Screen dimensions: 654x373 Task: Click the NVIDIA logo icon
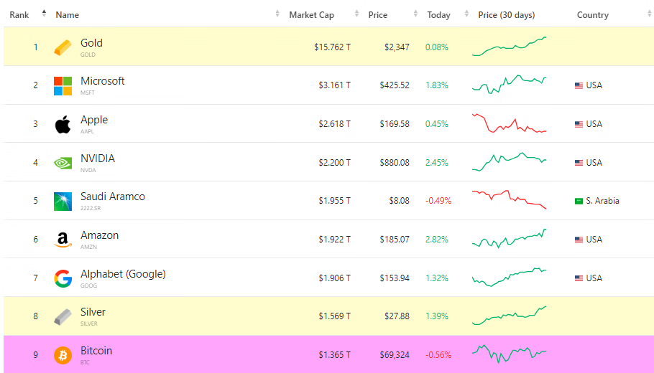(63, 163)
